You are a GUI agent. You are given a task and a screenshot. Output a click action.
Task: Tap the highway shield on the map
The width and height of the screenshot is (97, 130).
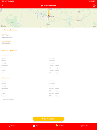(79, 12)
